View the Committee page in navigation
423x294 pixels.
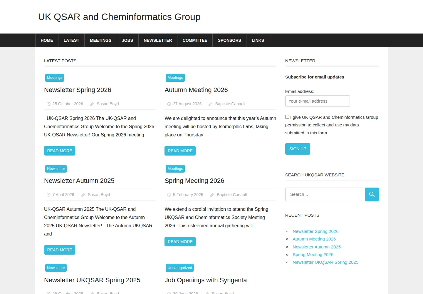coord(195,40)
